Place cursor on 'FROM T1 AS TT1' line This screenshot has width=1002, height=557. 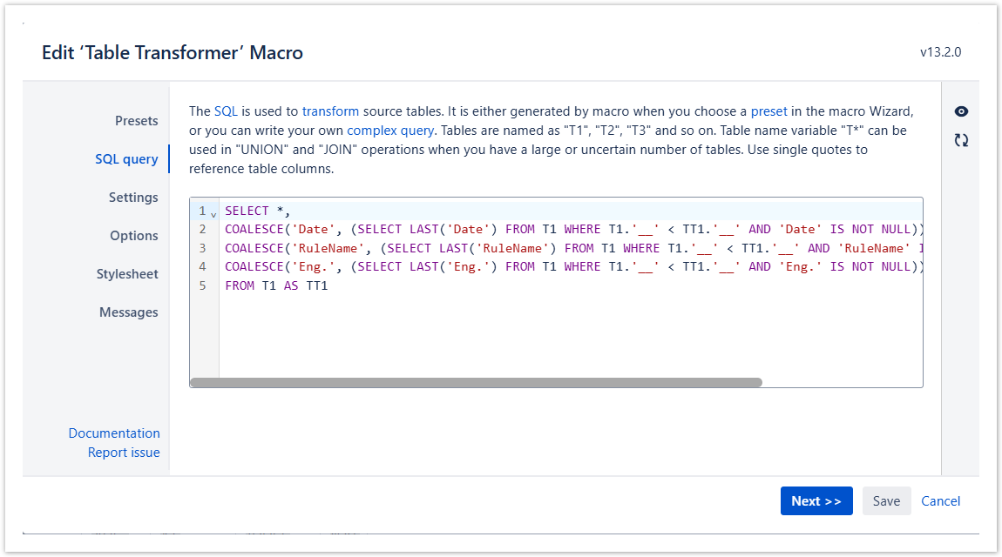pyautogui.click(x=276, y=285)
